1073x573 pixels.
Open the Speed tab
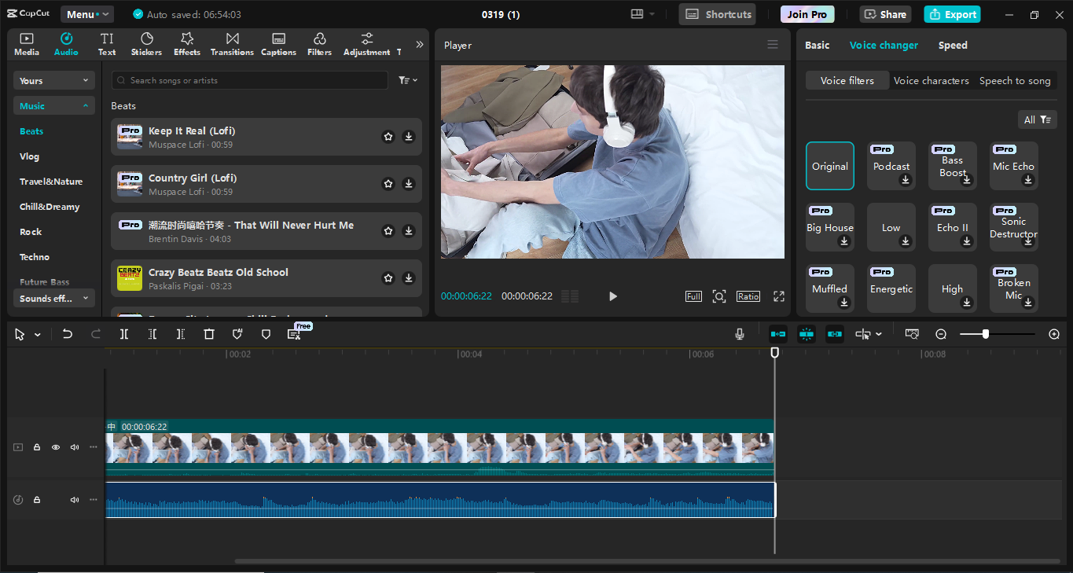point(953,45)
